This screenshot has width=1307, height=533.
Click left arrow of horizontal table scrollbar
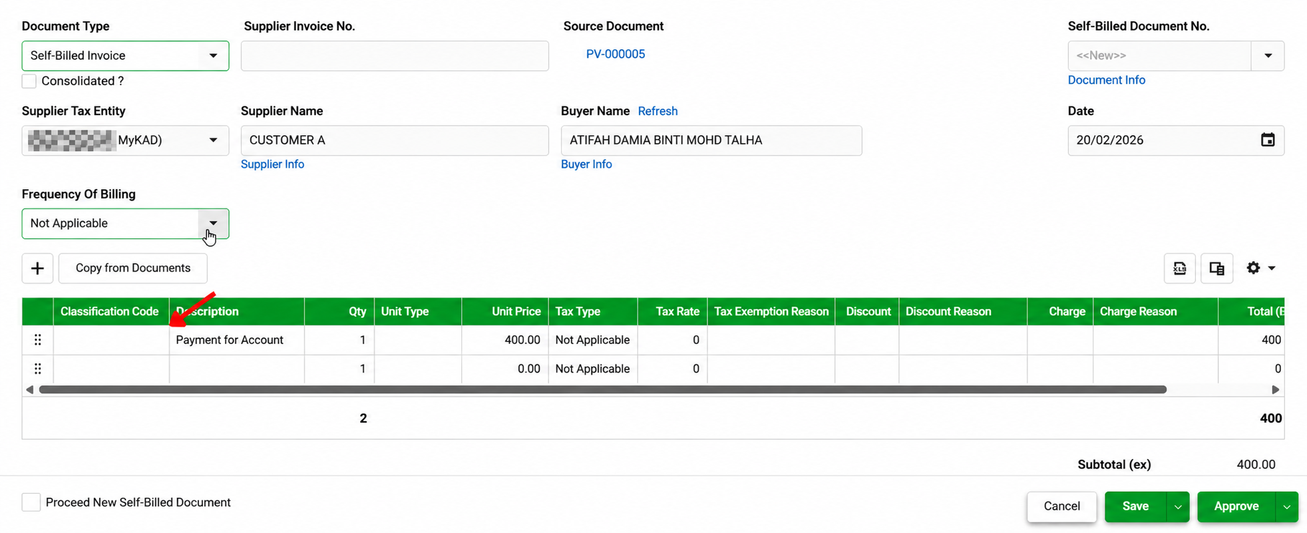pyautogui.click(x=29, y=390)
